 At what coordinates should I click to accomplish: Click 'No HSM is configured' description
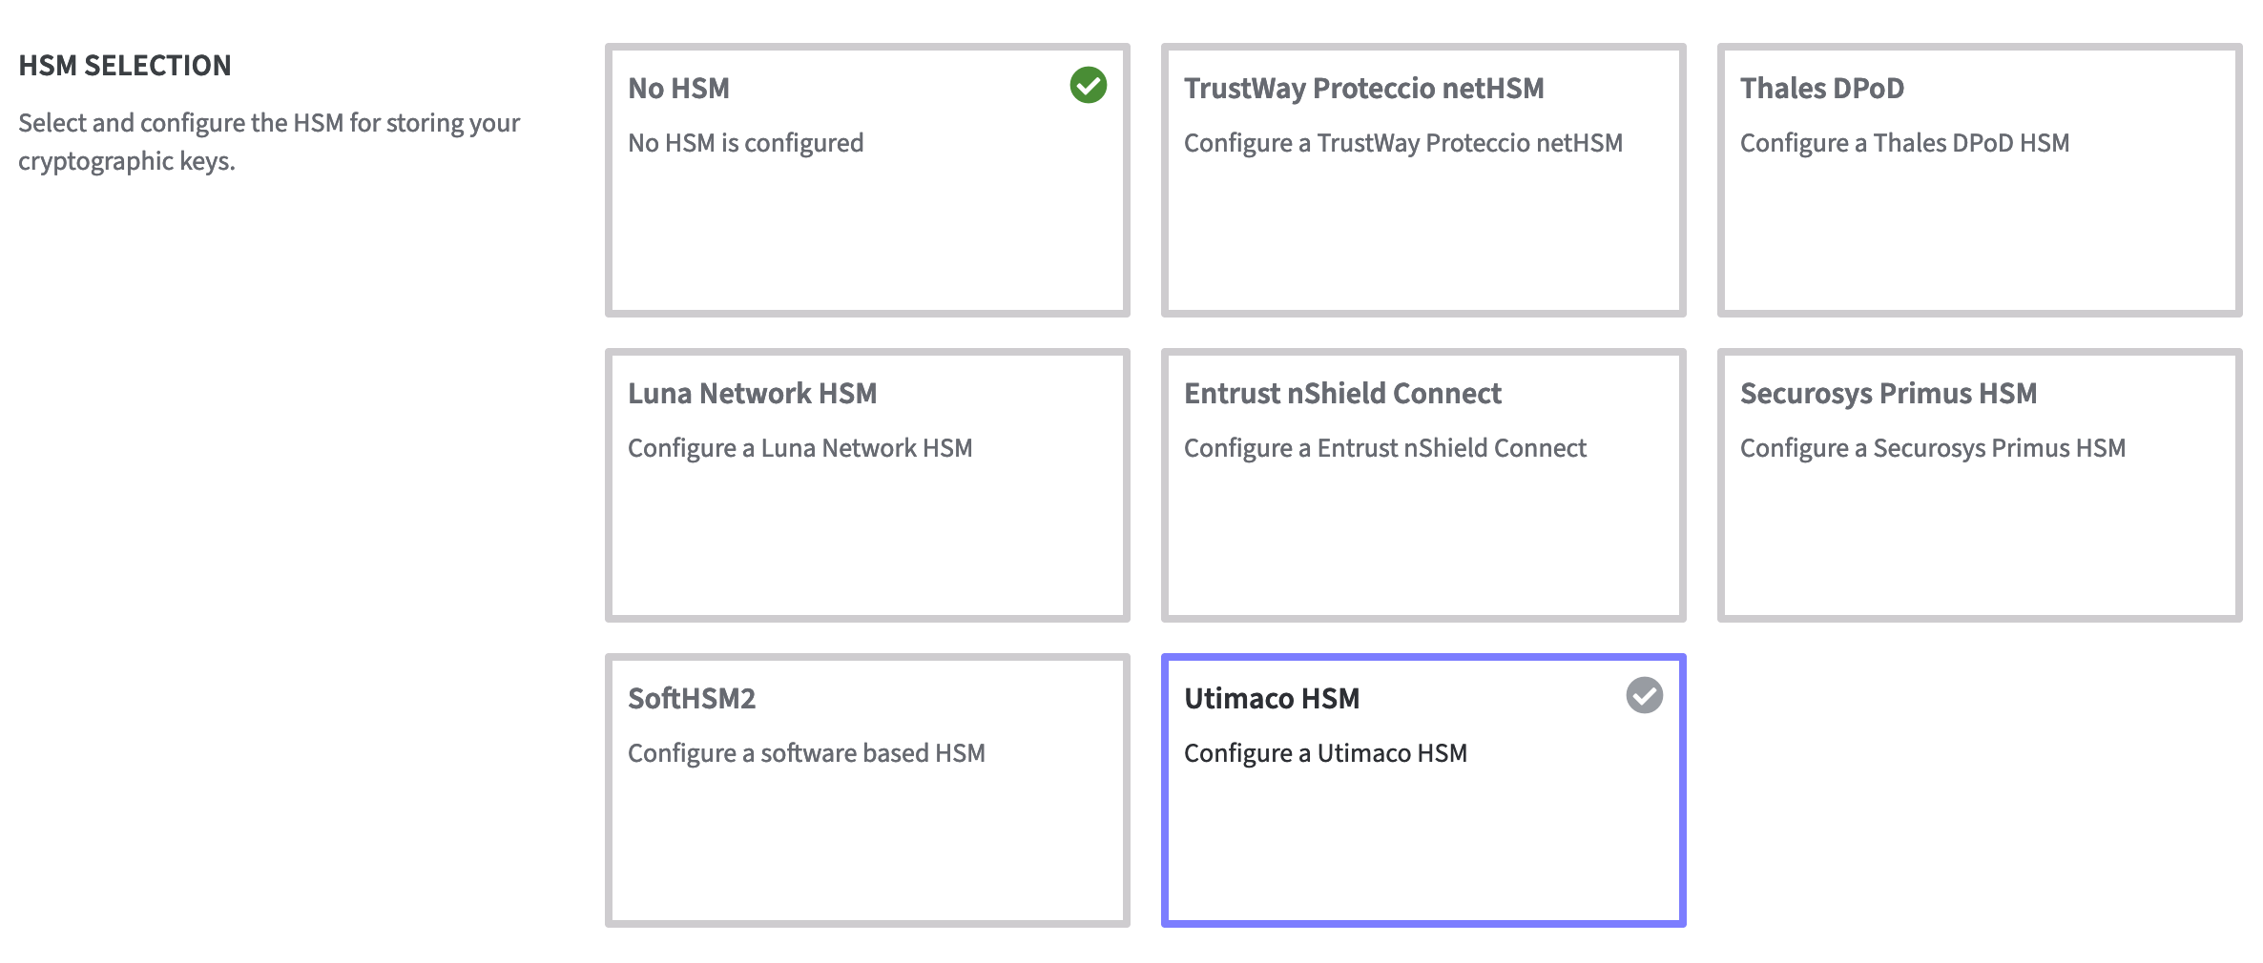click(745, 143)
